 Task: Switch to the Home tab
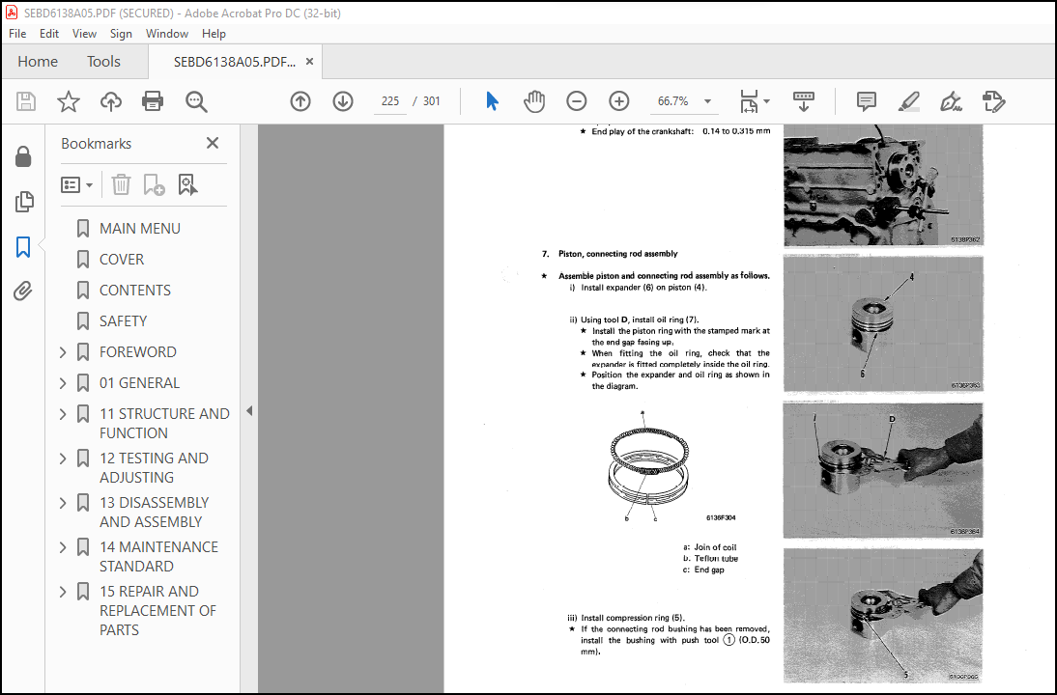coord(38,61)
